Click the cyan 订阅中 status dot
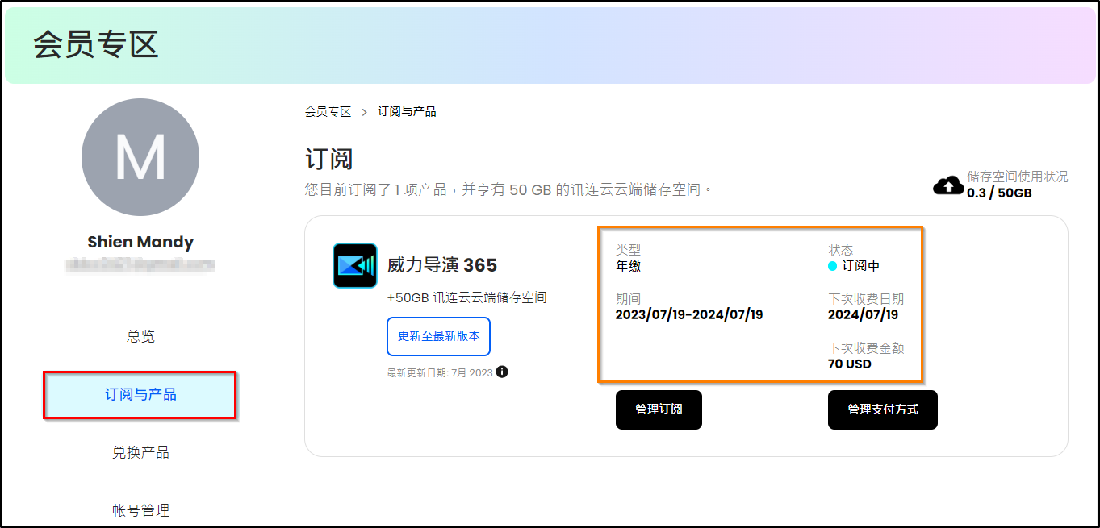 coord(833,266)
